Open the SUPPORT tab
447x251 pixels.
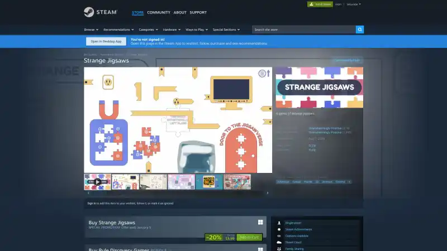point(198,12)
